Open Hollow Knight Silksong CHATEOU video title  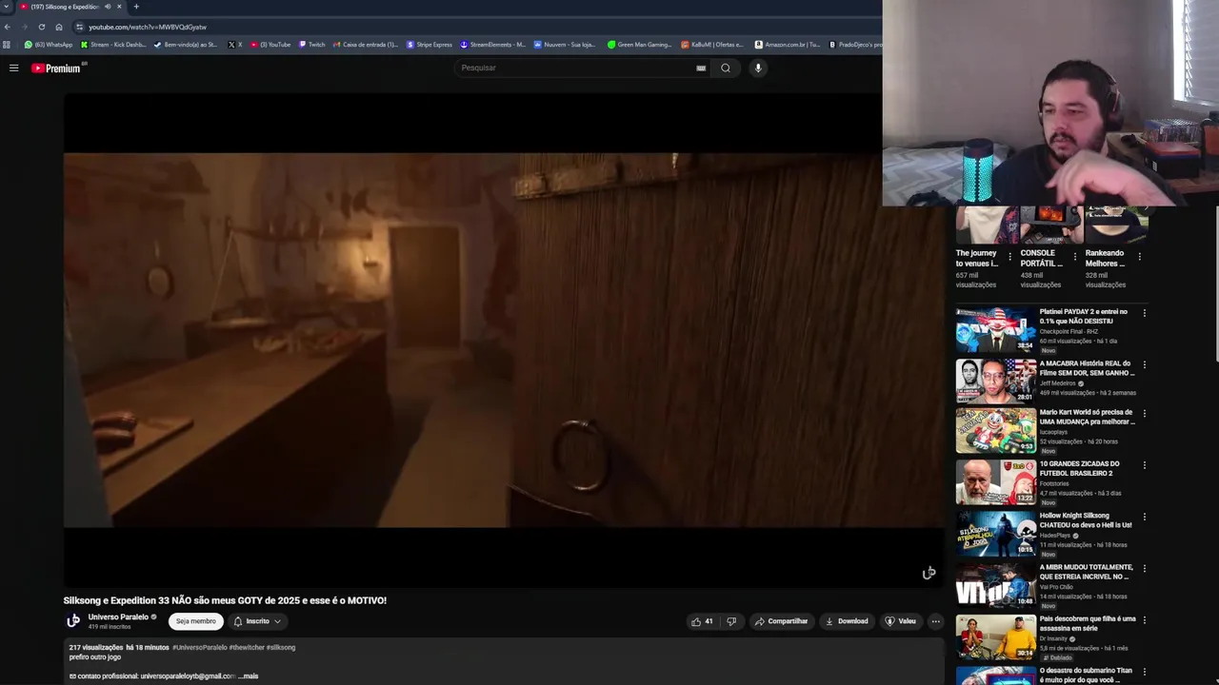(x=1086, y=520)
